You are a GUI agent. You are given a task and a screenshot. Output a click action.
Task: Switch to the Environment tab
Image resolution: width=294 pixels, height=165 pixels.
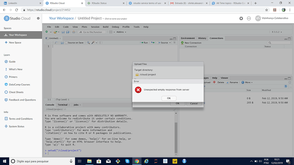[188, 38]
